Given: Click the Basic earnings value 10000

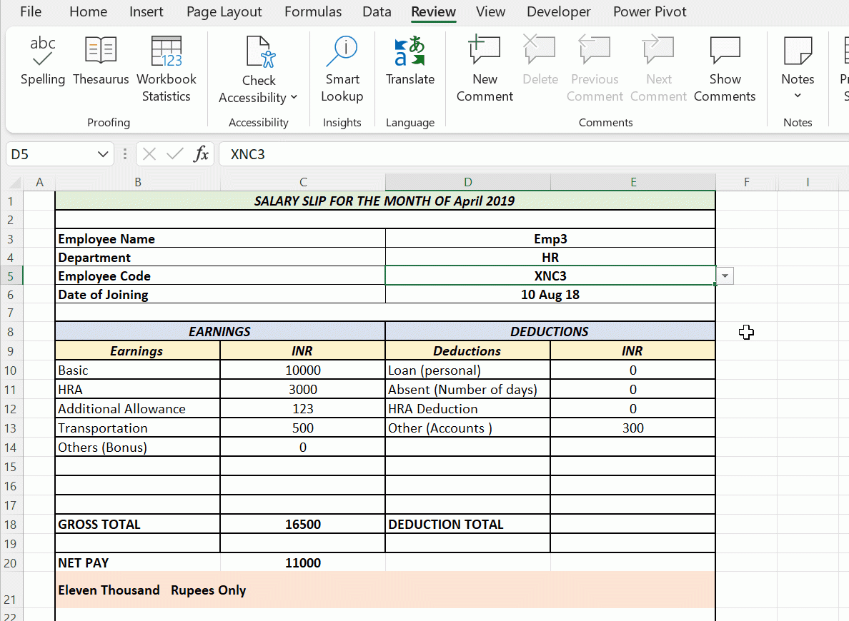Looking at the screenshot, I should [303, 370].
